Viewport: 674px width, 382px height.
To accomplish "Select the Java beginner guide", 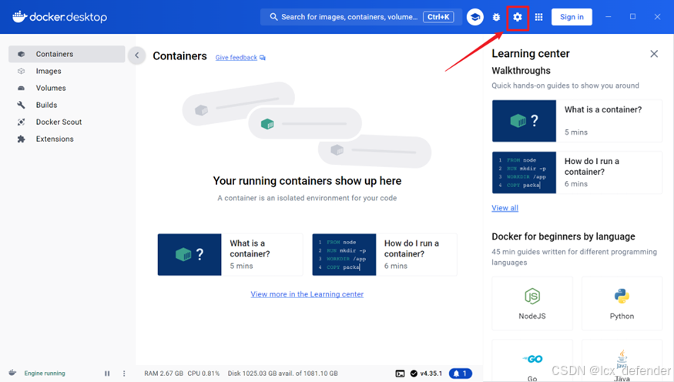I will [622, 361].
